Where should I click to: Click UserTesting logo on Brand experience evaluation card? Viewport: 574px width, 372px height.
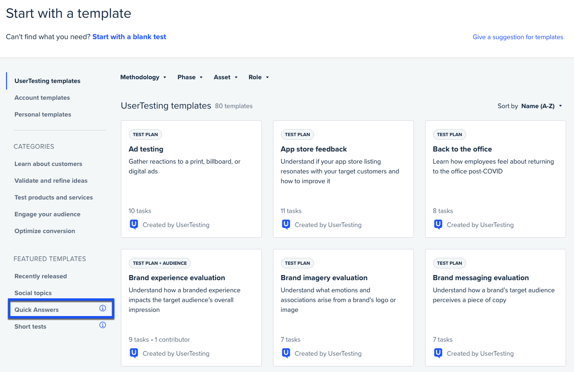(x=134, y=353)
